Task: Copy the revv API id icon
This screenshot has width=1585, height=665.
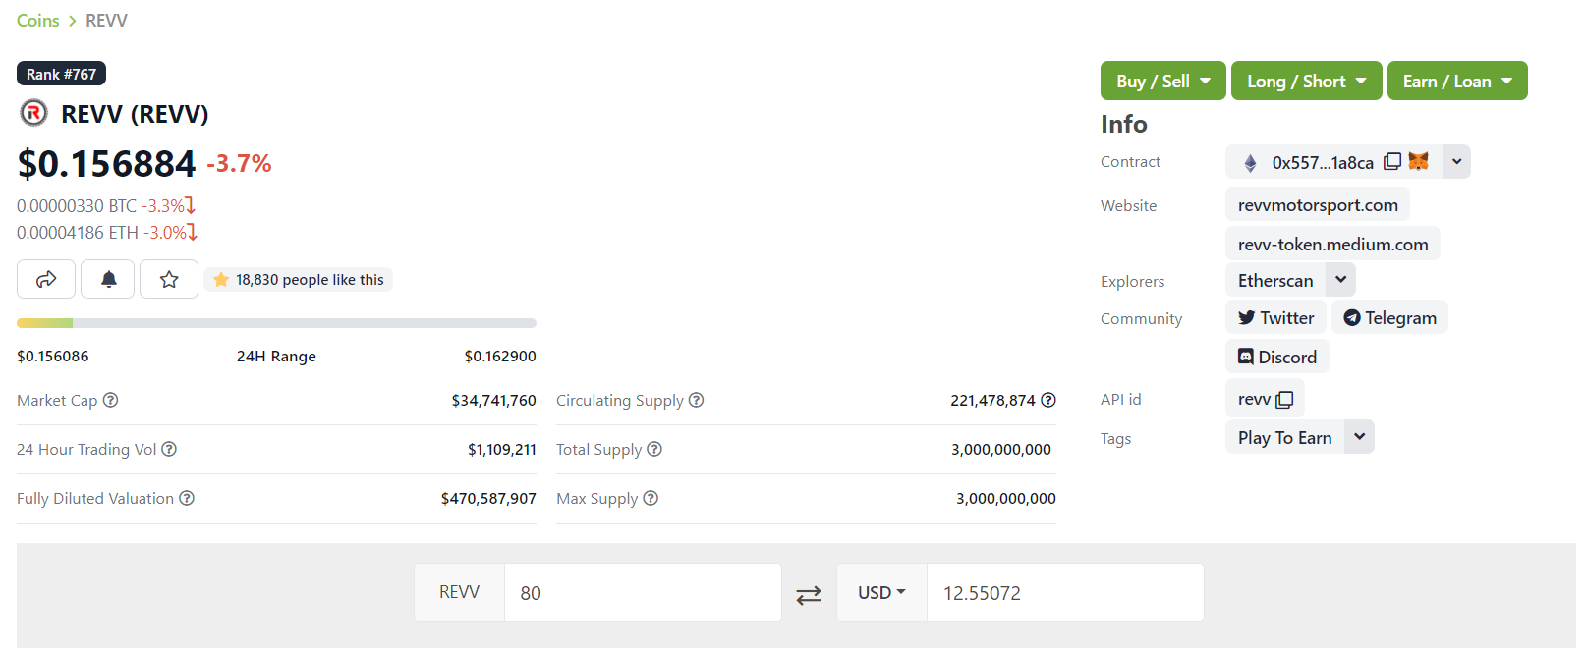Action: (1284, 400)
